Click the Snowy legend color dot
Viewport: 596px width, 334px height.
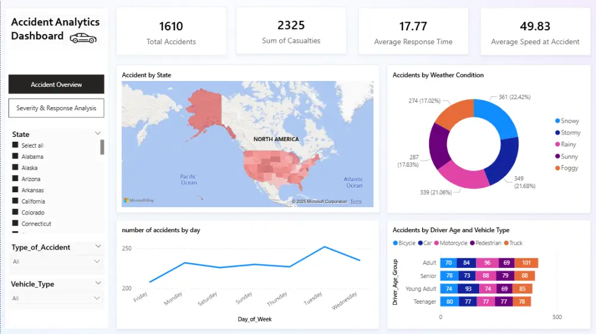(558, 121)
